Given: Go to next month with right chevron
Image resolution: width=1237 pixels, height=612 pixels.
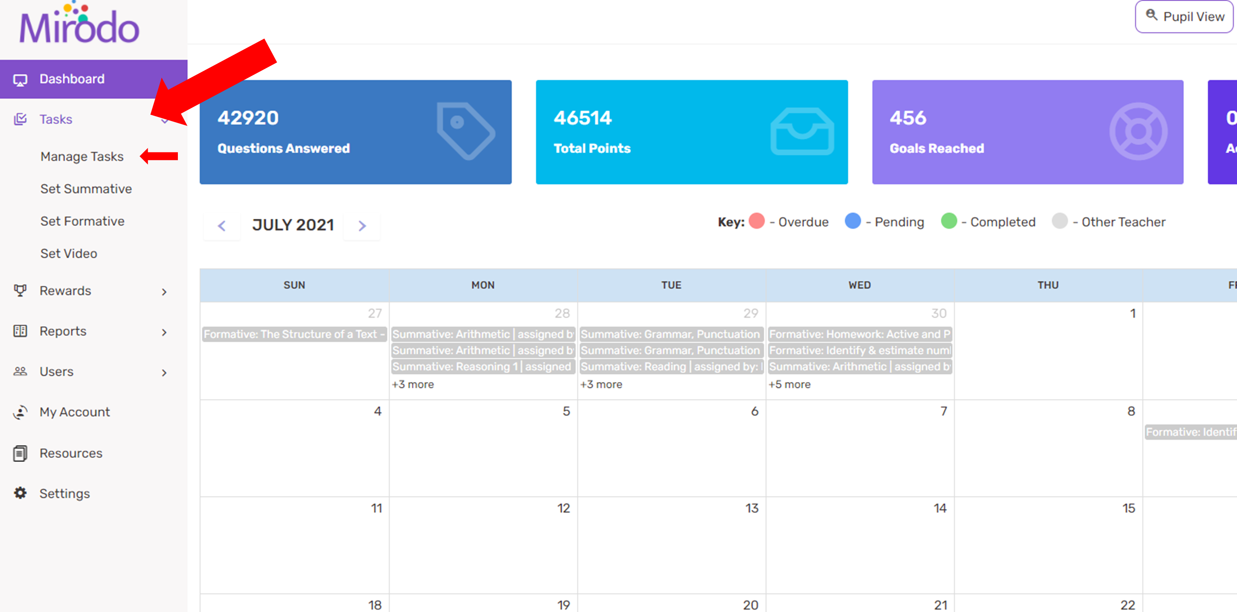Looking at the screenshot, I should (362, 226).
